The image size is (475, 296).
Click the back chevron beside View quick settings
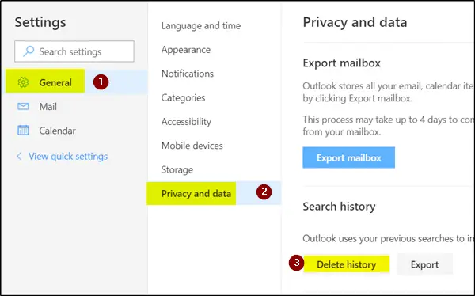coord(19,157)
